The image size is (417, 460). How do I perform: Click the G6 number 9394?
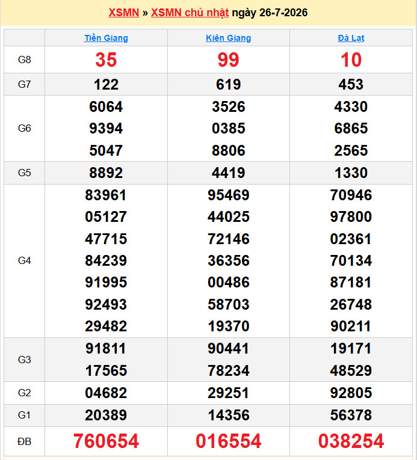106,128
